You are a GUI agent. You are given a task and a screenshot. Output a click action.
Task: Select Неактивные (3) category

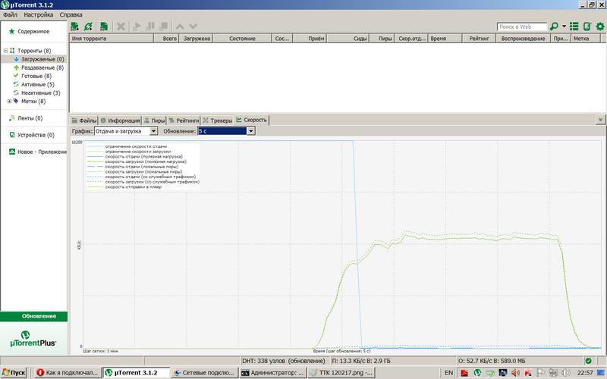coord(41,92)
